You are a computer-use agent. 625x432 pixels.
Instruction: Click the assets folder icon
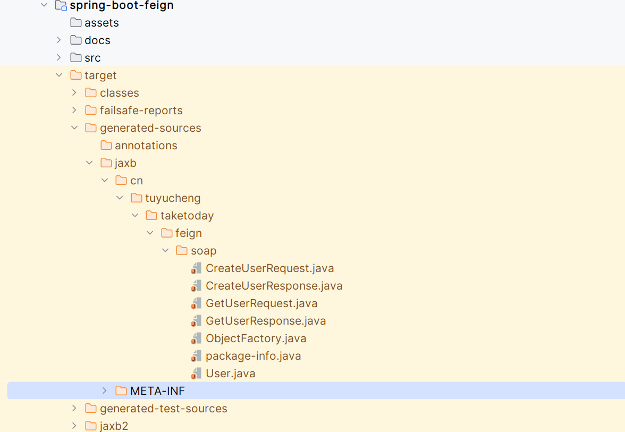coord(75,23)
